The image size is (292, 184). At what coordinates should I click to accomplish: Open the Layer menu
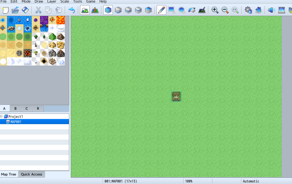click(x=52, y=2)
